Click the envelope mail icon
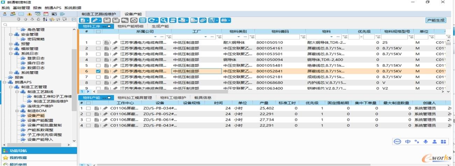Screen dimensions: 455x166 21,14
